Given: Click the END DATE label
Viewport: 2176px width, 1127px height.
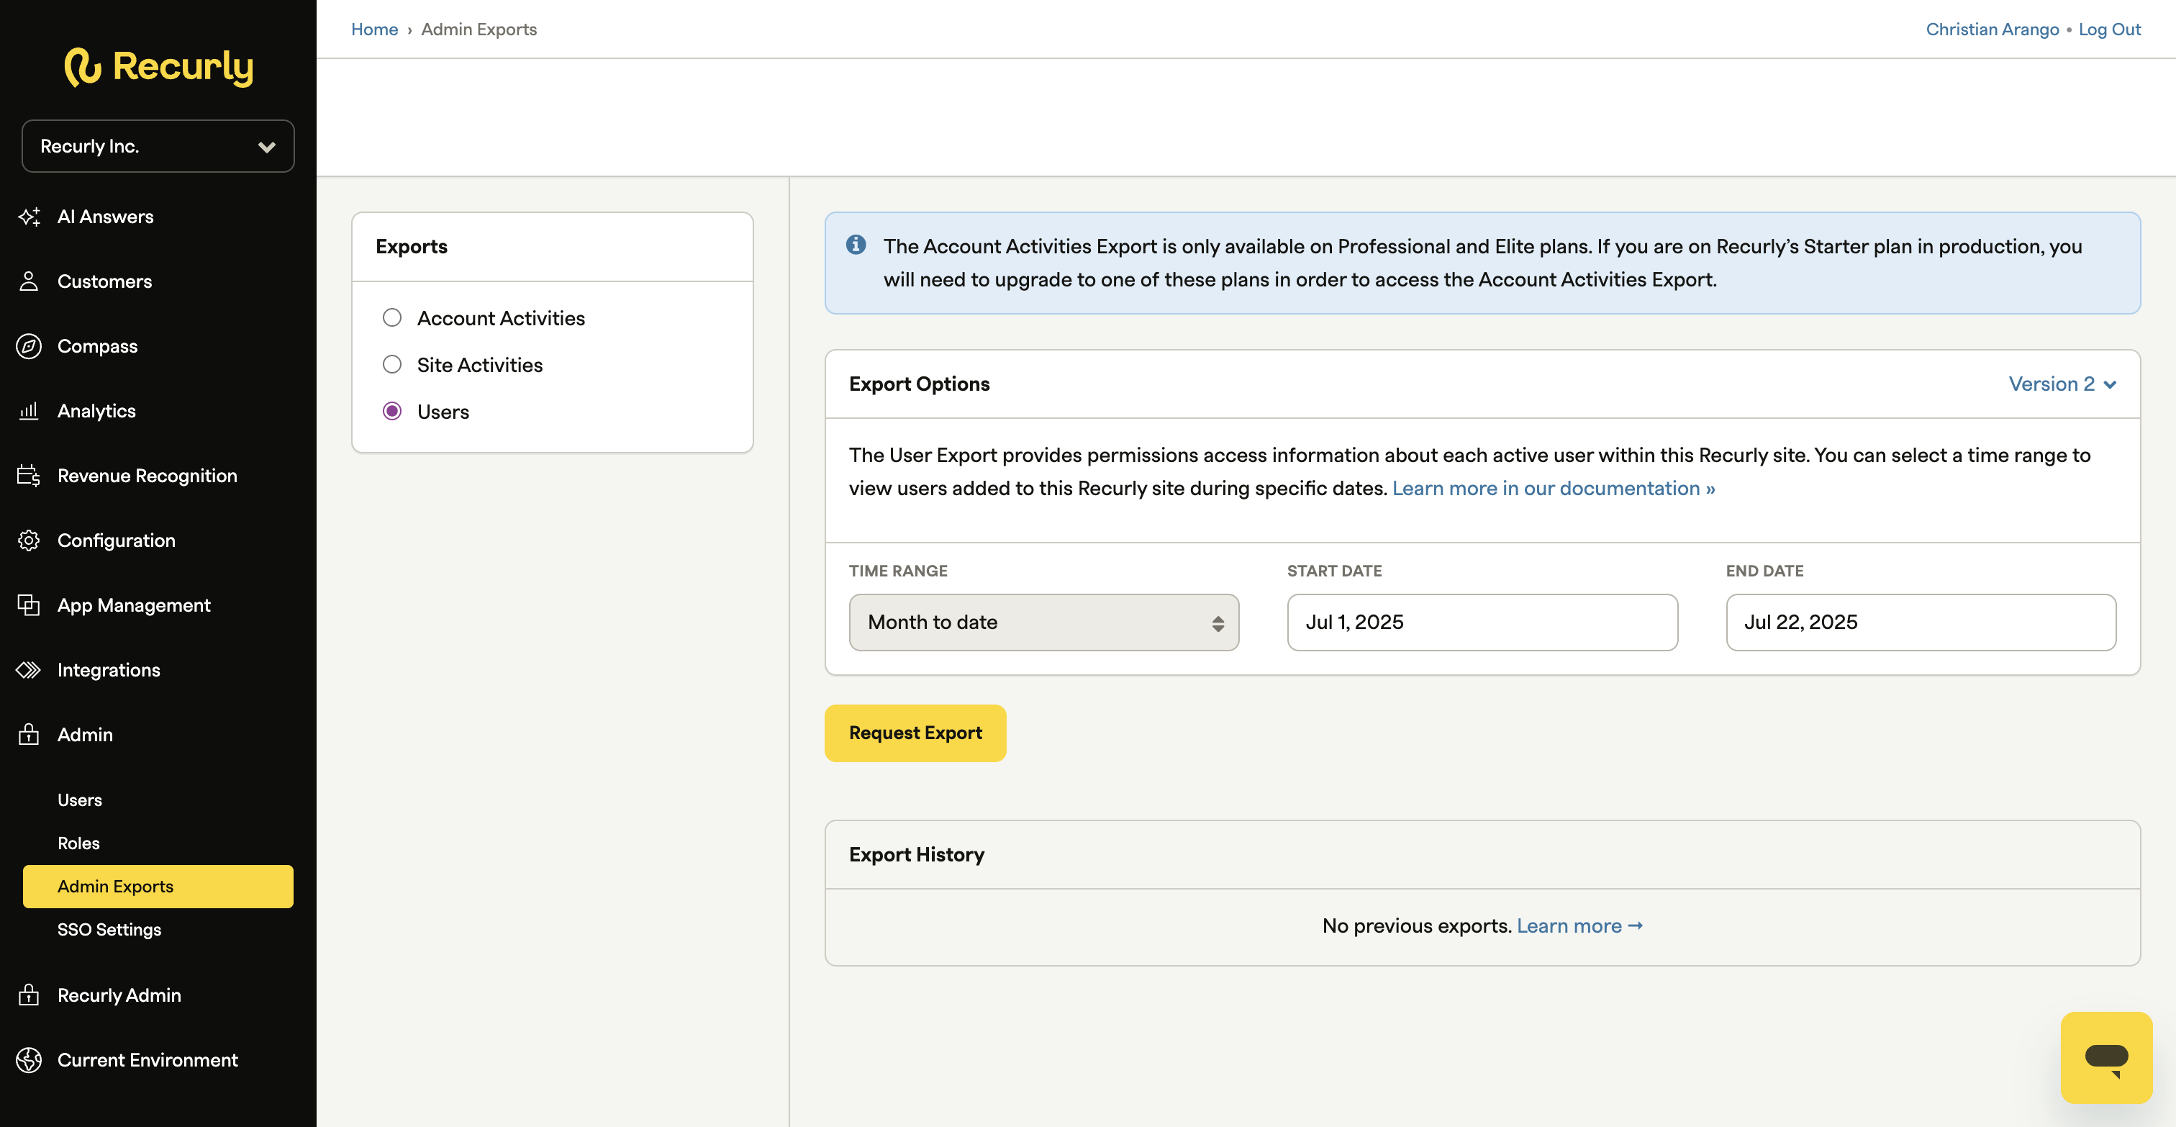Looking at the screenshot, I should [1764, 571].
